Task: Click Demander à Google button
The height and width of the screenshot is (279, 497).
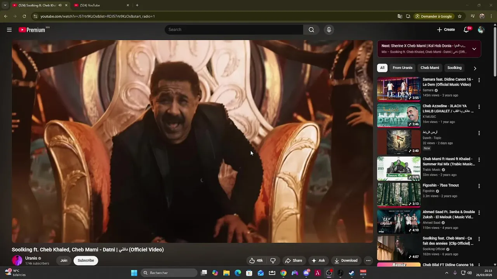Action: [434, 16]
